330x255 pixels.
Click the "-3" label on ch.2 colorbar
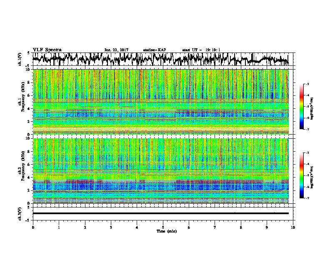[x=307, y=153]
